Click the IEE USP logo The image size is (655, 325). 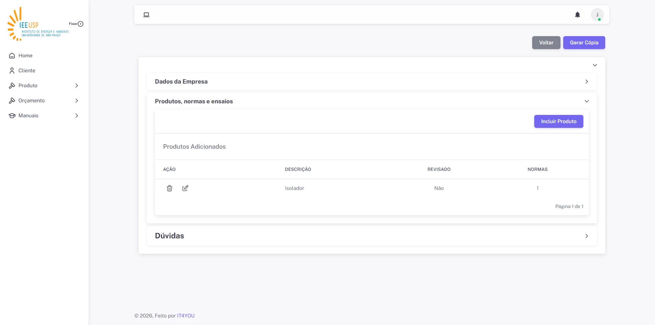[38, 24]
